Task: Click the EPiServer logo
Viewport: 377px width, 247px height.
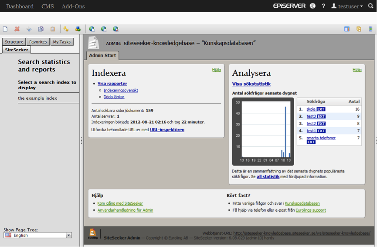Action: pos(289,6)
